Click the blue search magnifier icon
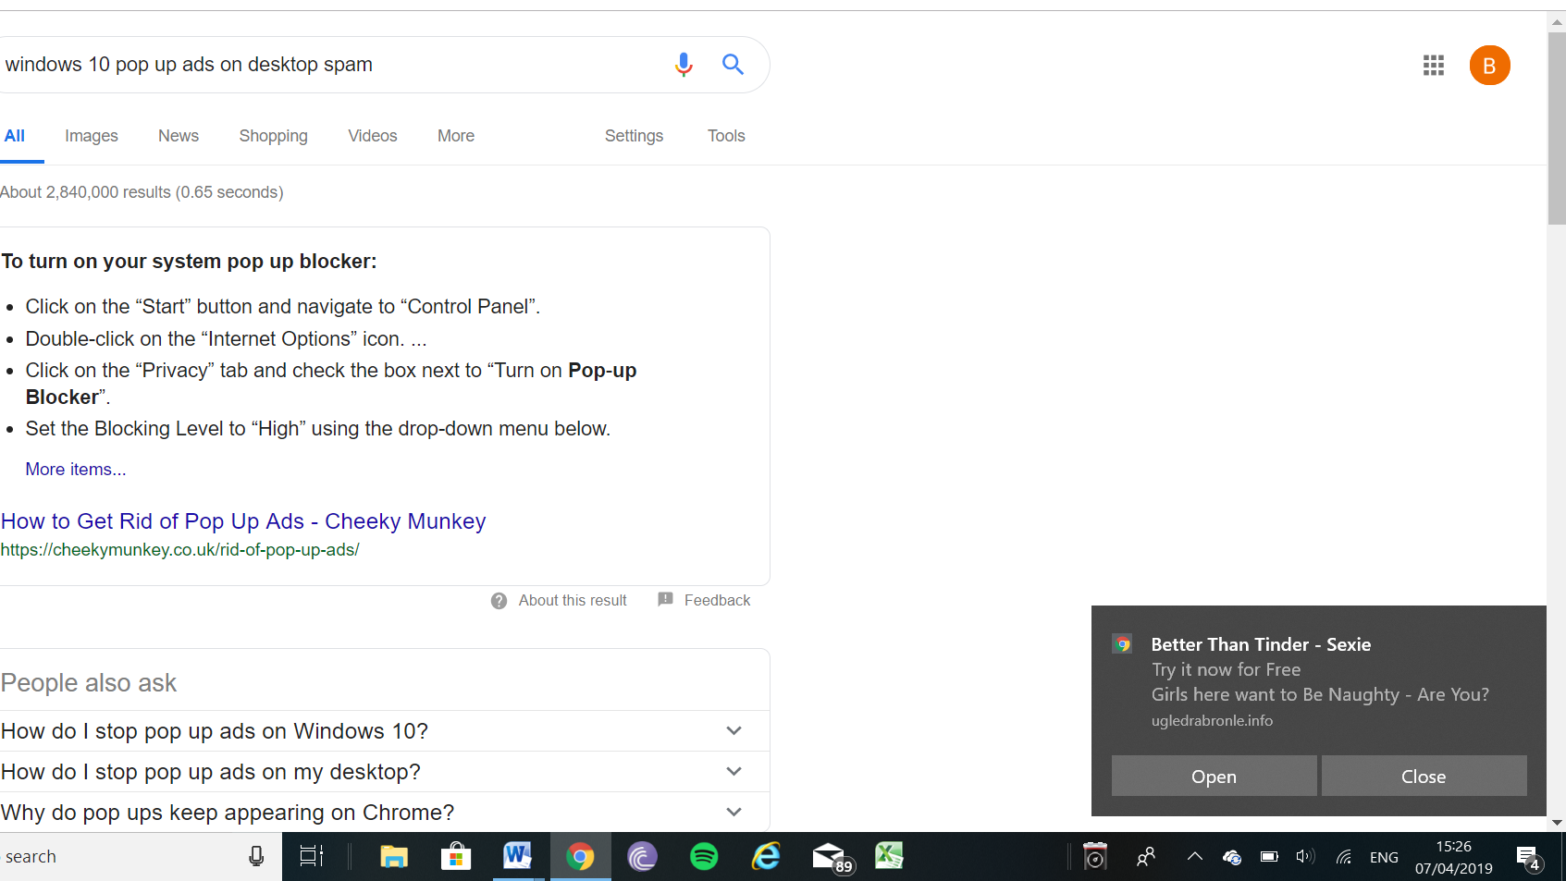Screen dimensions: 1566x881 733,65
